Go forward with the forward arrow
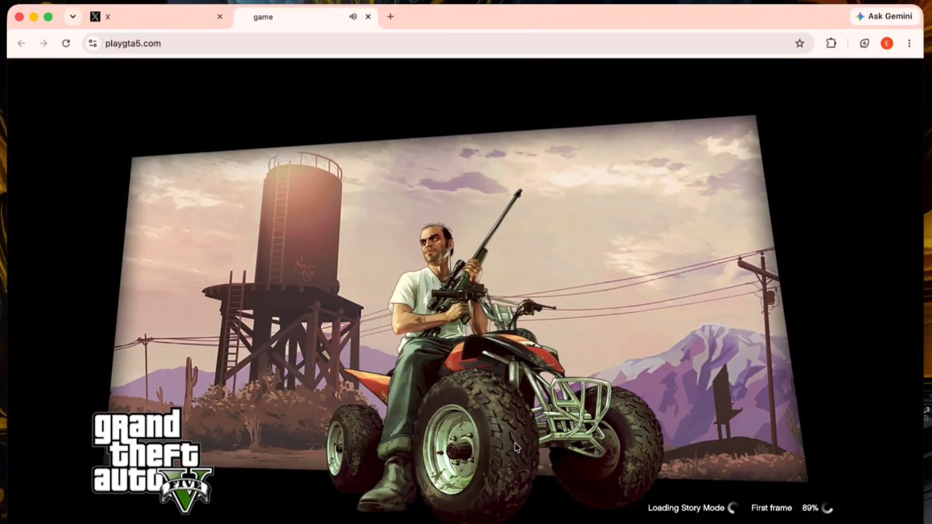This screenshot has height=524, width=932. tap(44, 43)
